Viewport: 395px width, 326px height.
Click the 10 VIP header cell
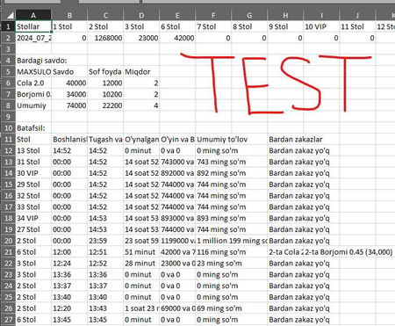point(321,26)
